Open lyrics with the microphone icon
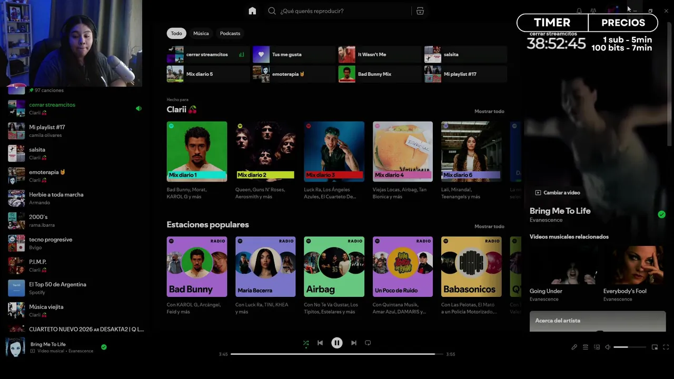This screenshot has width=674, height=379. [574, 347]
